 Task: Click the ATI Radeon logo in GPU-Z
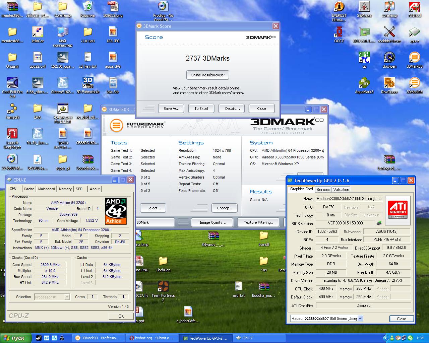tap(397, 210)
